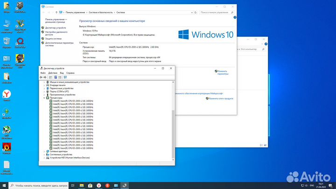Select the Recycle Bin desktop icon
The width and height of the screenshot is (336, 189).
(7, 42)
